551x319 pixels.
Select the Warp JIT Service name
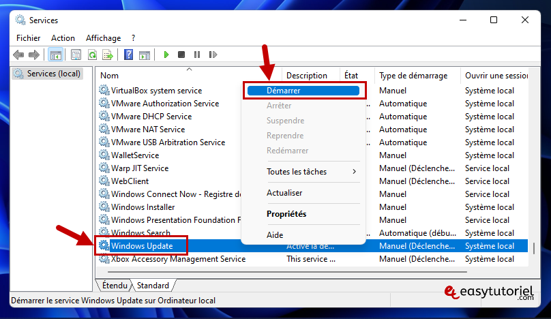tap(140, 168)
